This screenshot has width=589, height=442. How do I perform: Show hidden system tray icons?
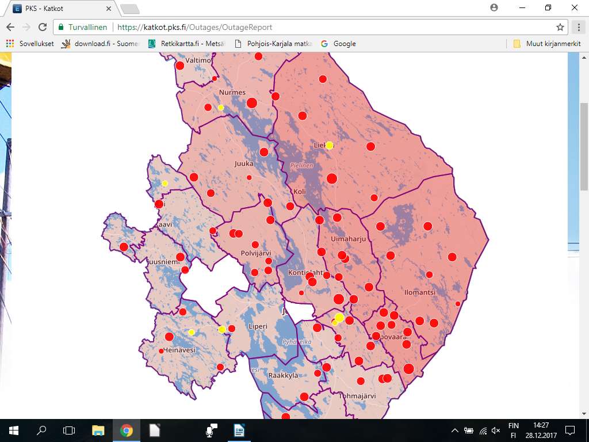tap(455, 430)
